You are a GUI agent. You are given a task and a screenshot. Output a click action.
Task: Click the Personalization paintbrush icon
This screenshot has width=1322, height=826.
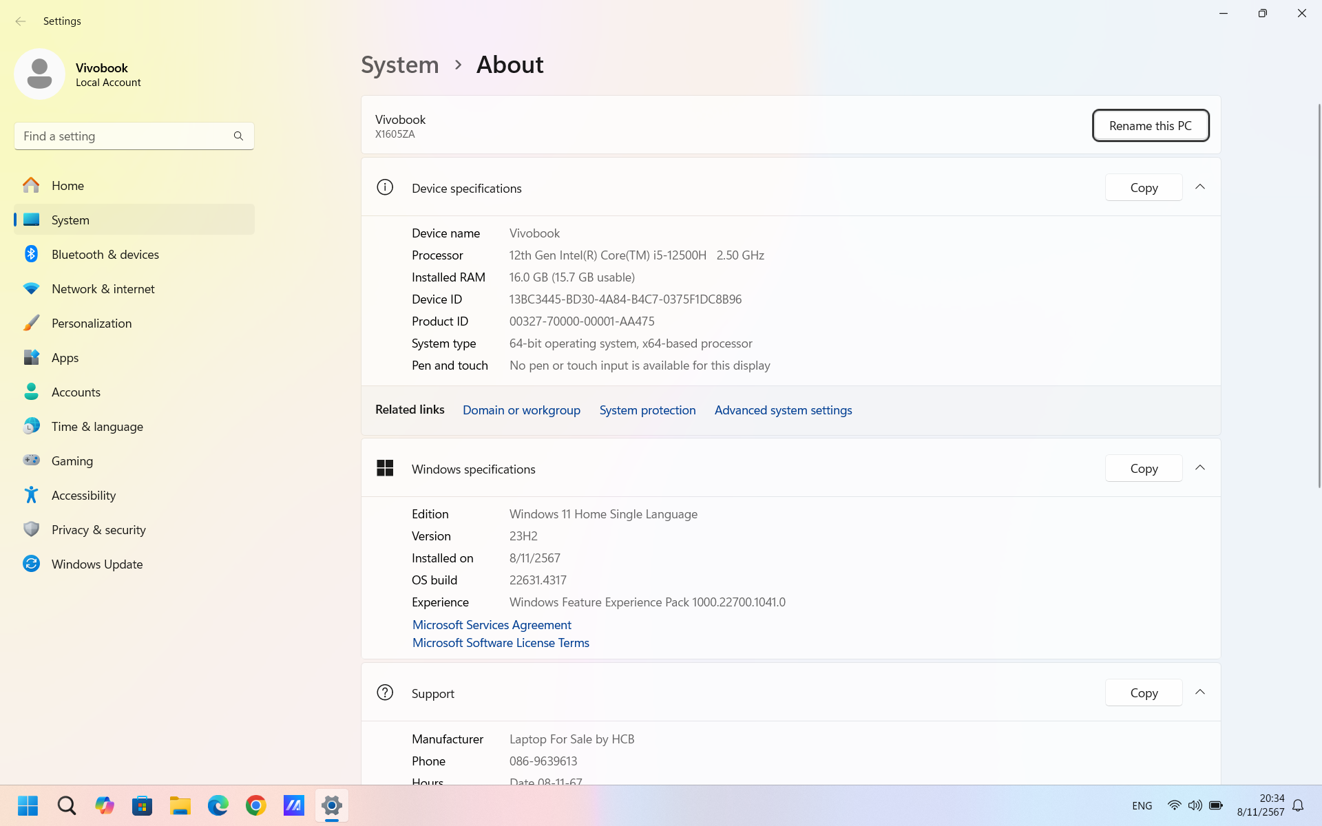point(31,323)
